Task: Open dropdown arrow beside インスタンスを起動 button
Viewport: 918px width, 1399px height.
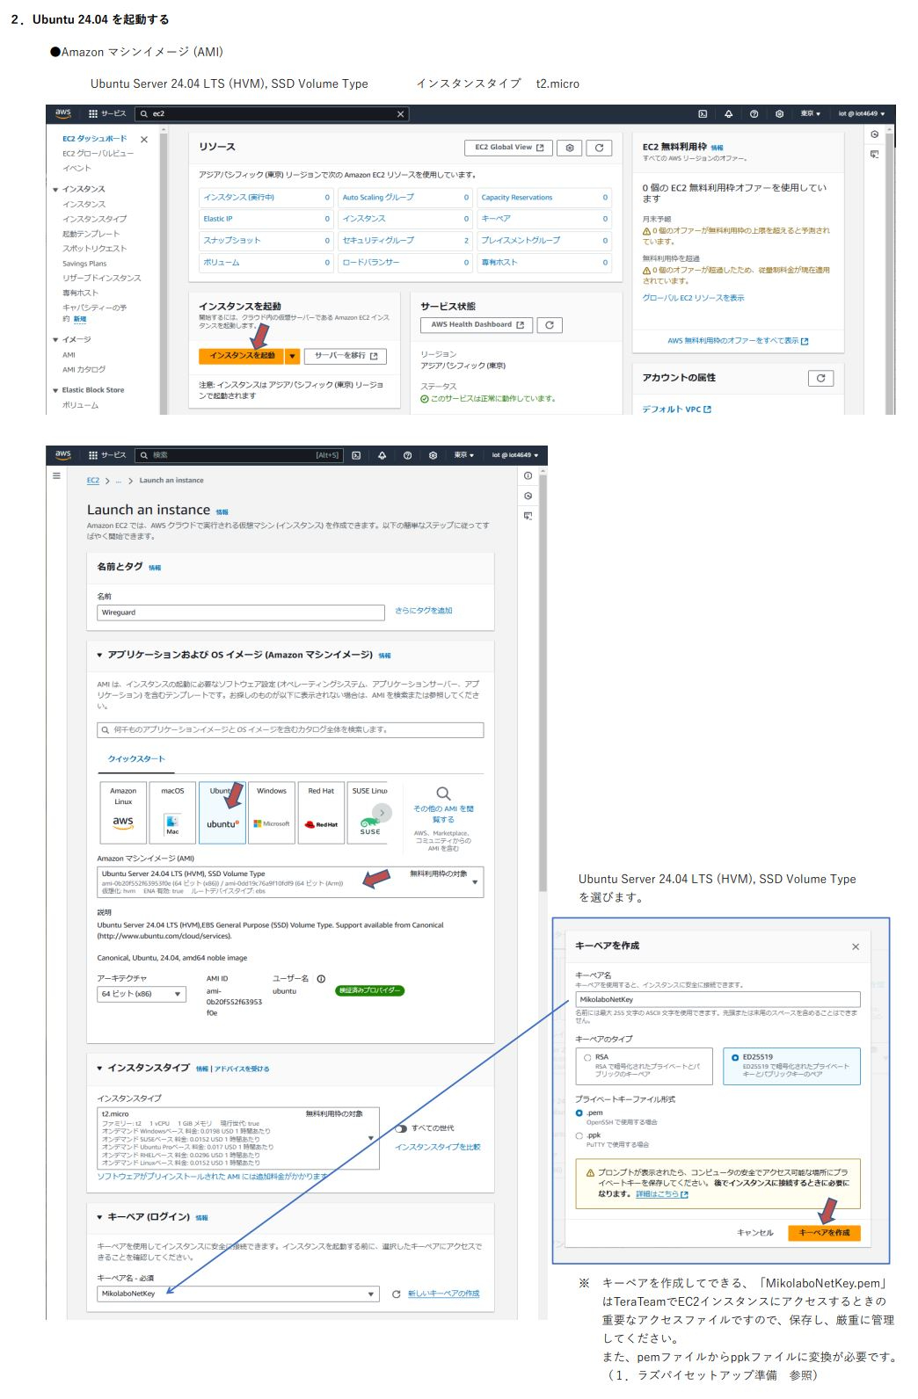Action: pyautogui.click(x=293, y=356)
